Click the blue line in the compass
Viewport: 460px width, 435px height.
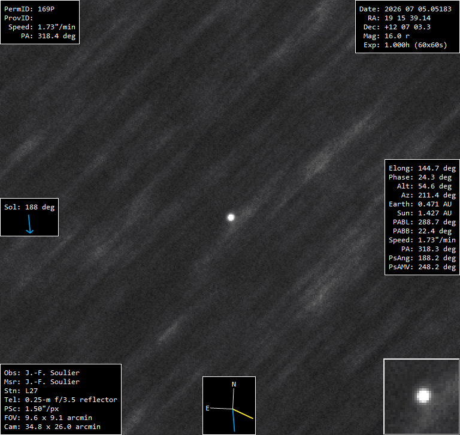click(x=234, y=421)
